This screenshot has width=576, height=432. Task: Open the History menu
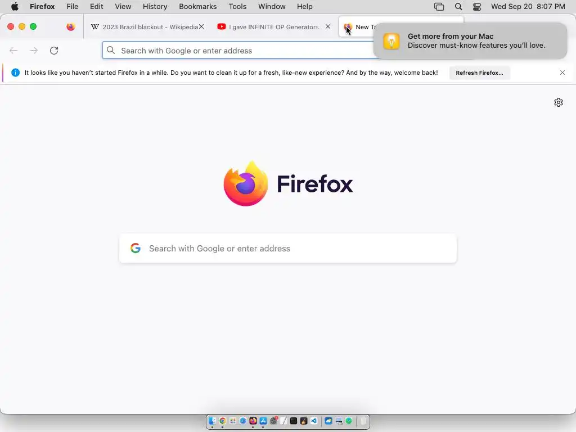[155, 6]
